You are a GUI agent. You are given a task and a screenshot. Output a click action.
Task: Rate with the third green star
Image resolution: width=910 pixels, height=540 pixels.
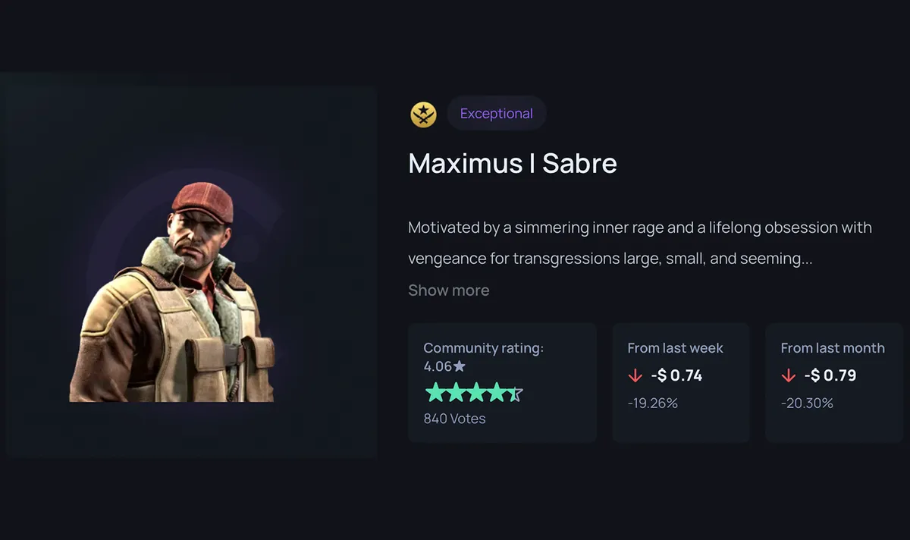(475, 393)
